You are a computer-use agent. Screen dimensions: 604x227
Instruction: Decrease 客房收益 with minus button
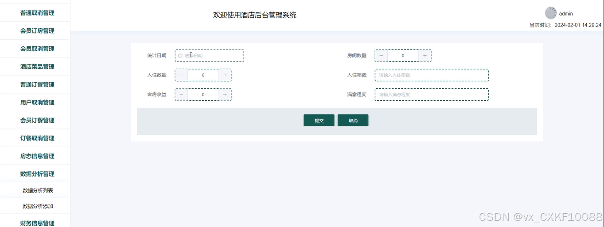pos(181,95)
